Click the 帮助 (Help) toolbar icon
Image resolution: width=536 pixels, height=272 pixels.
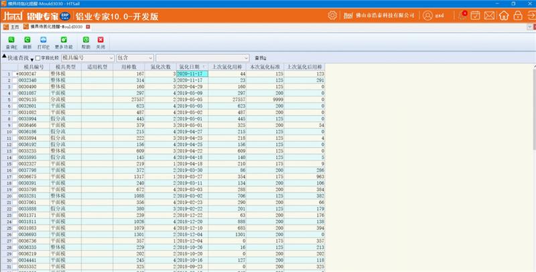click(x=86, y=41)
